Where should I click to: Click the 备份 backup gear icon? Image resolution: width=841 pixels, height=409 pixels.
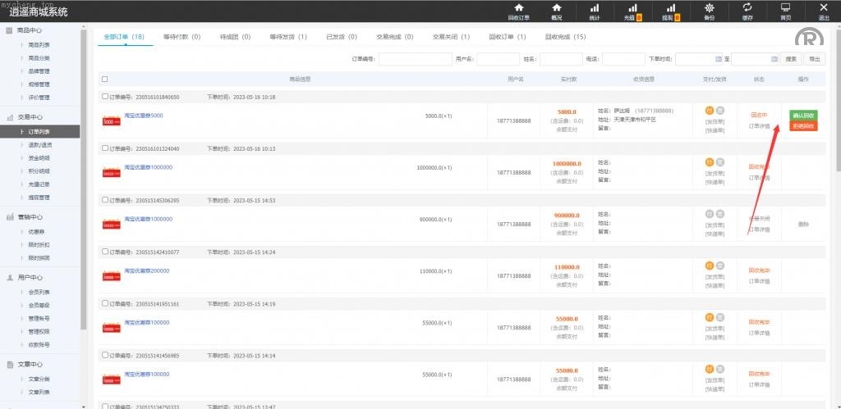710,11
